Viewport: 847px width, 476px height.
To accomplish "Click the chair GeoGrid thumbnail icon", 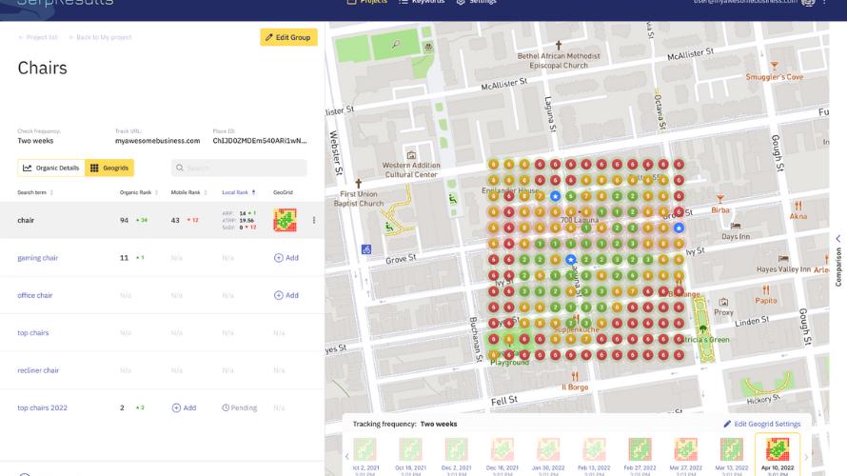I will pyautogui.click(x=285, y=220).
